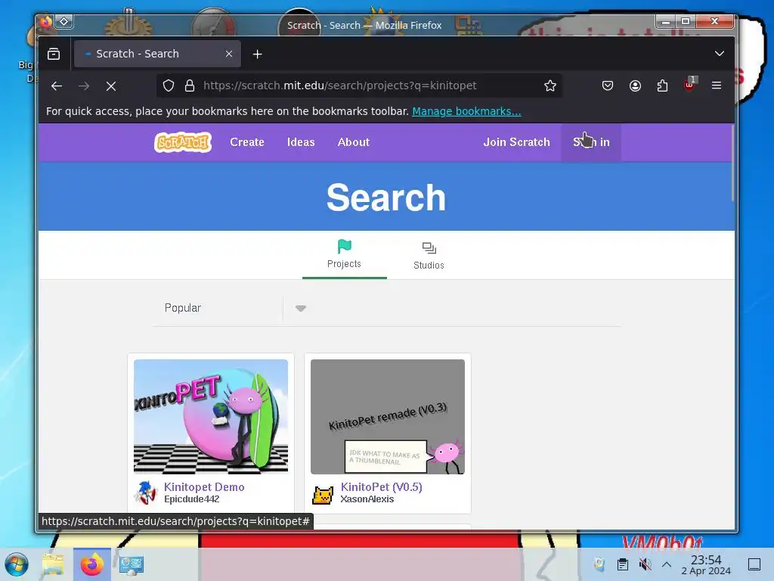Image resolution: width=774 pixels, height=581 pixels.
Task: Click the Go forward arrow
Action: click(x=84, y=86)
